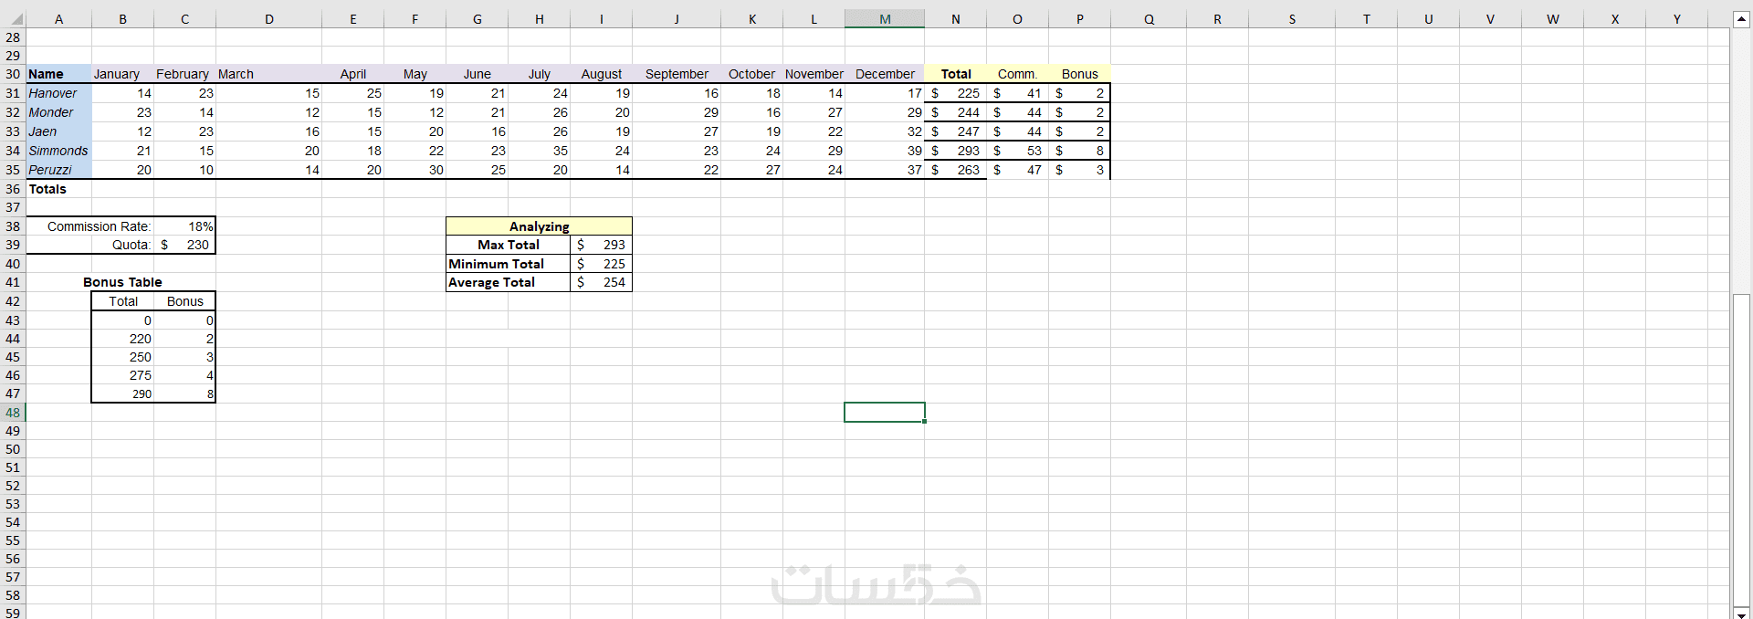Select column N header

(956, 19)
